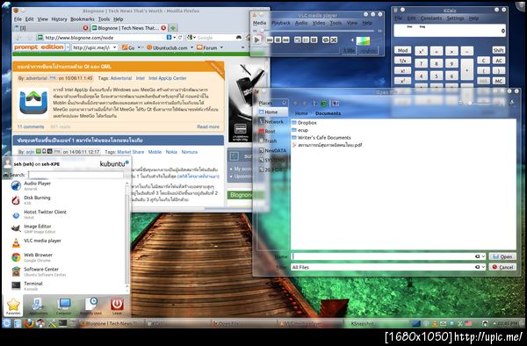Viewport: 527px width, 346px height.
Task: Open Firefox History menu
Action: click(59, 19)
